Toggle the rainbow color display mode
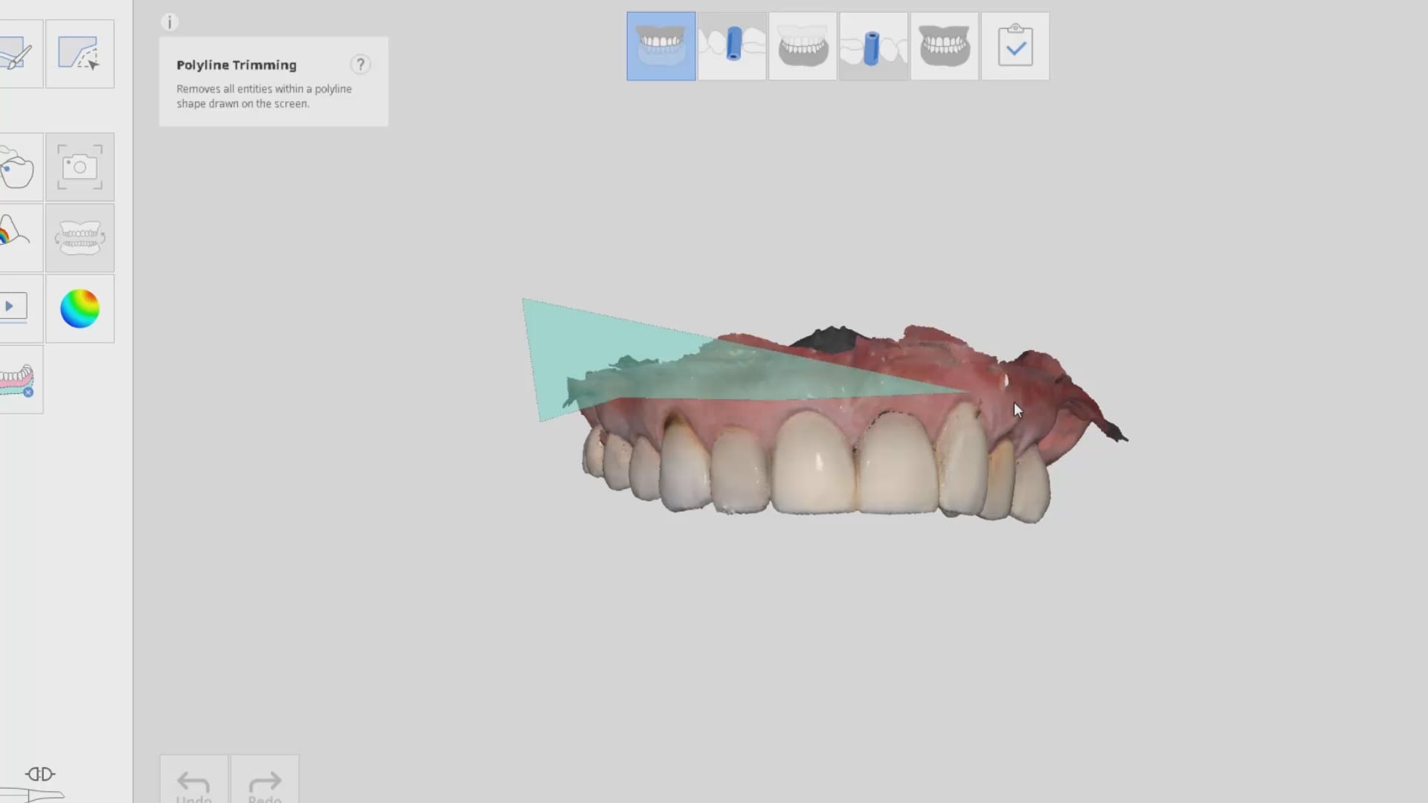The width and height of the screenshot is (1428, 803). (80, 308)
